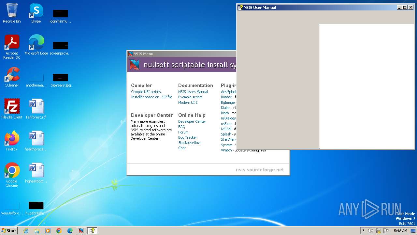
Task: Open Acrobat Reader DC shortcut
Action: pos(12,47)
